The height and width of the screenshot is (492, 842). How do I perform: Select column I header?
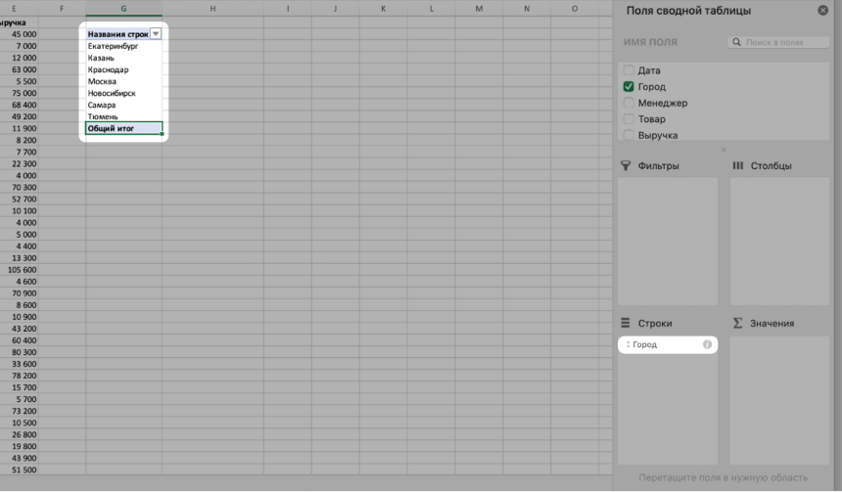288,9
